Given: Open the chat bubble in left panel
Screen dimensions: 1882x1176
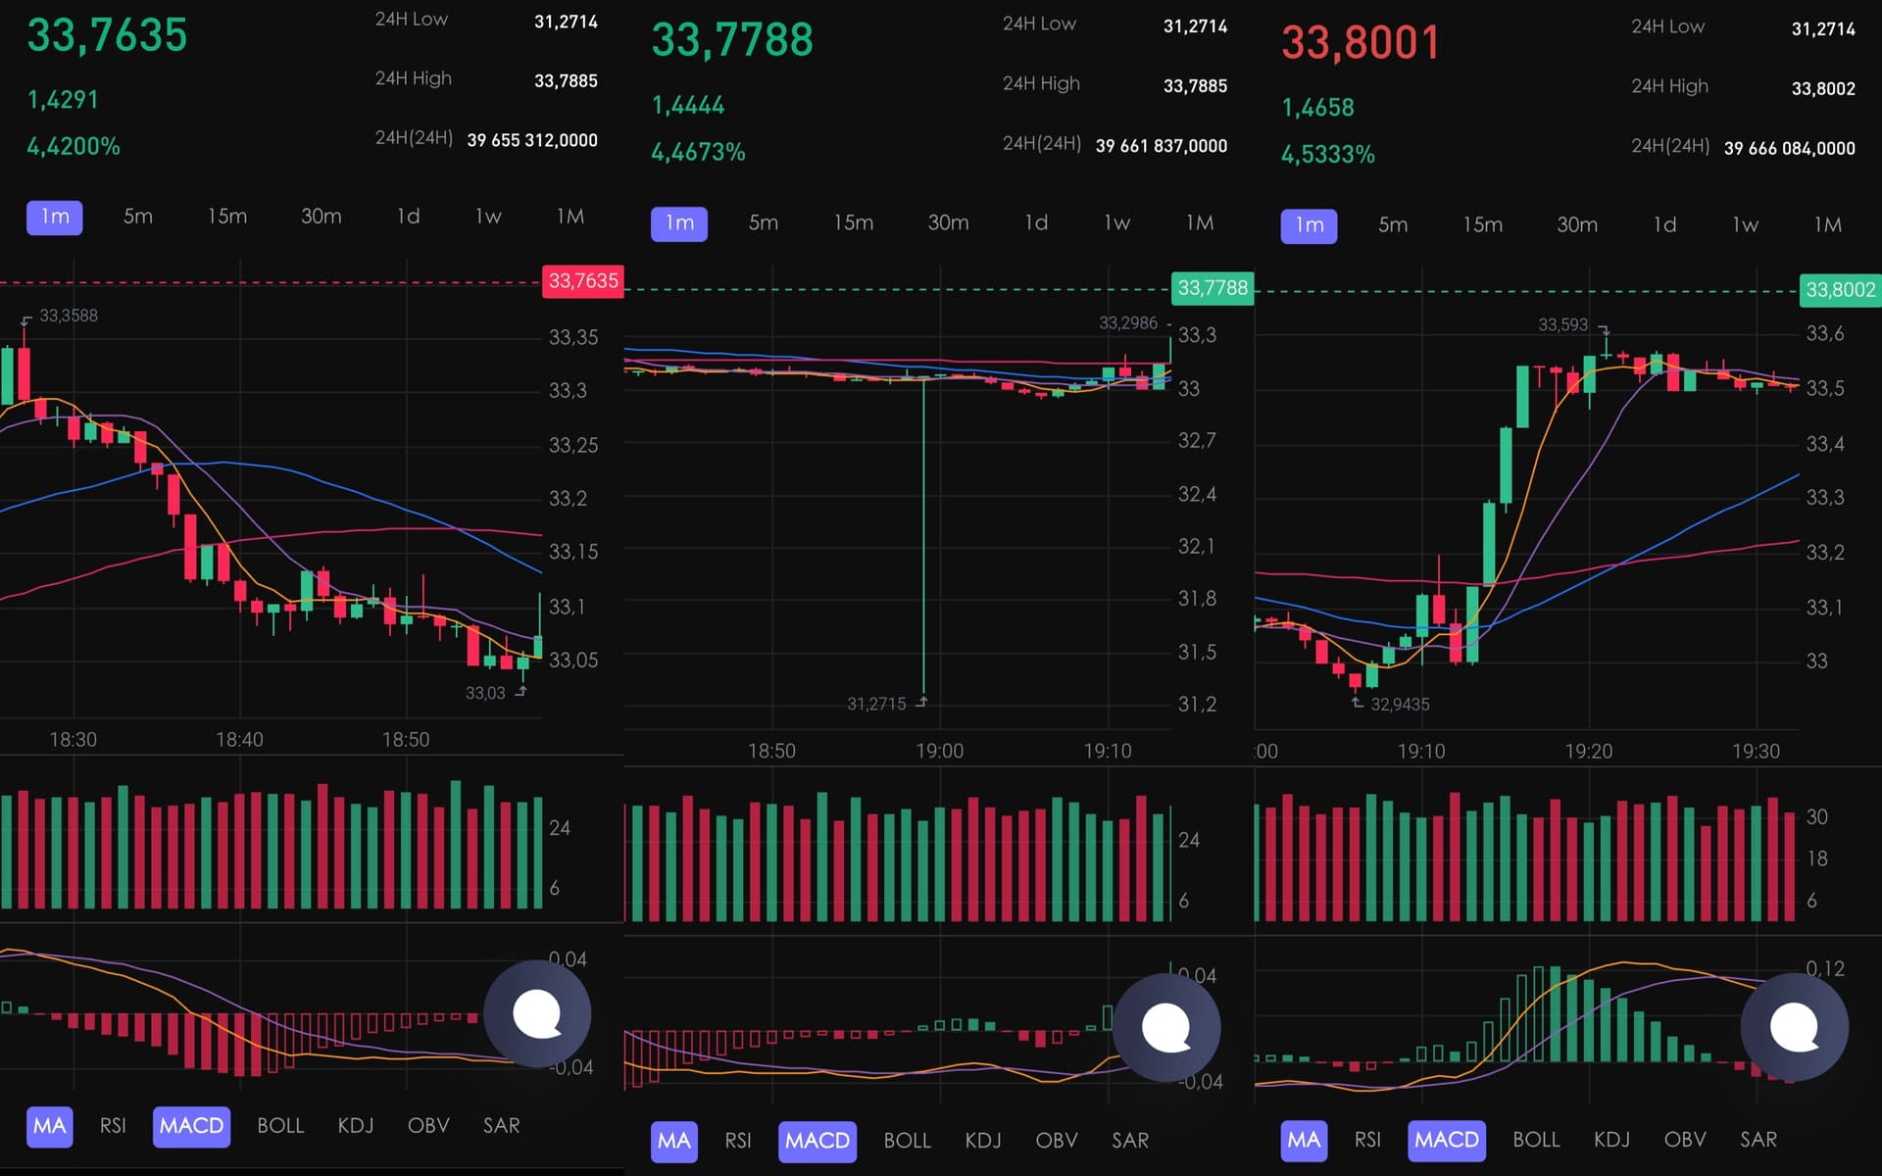Looking at the screenshot, I should point(537,1013).
